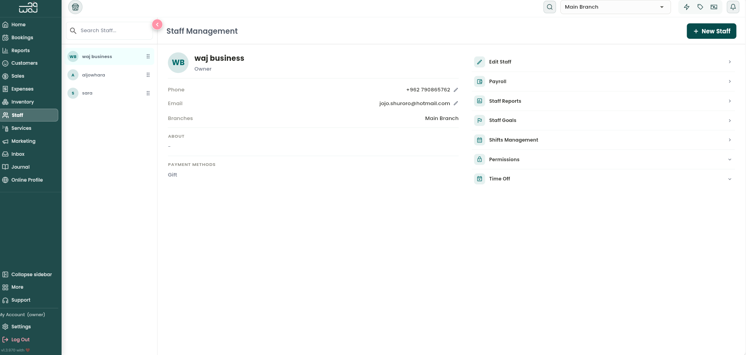
Task: Click drag handle next to sara
Action: [x=148, y=93]
